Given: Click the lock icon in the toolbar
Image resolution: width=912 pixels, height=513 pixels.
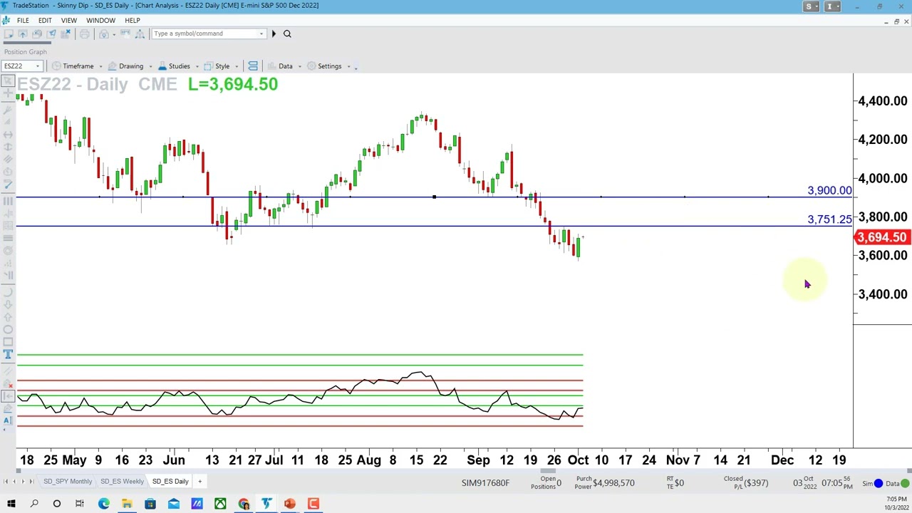Looking at the screenshot, I should point(103,33).
